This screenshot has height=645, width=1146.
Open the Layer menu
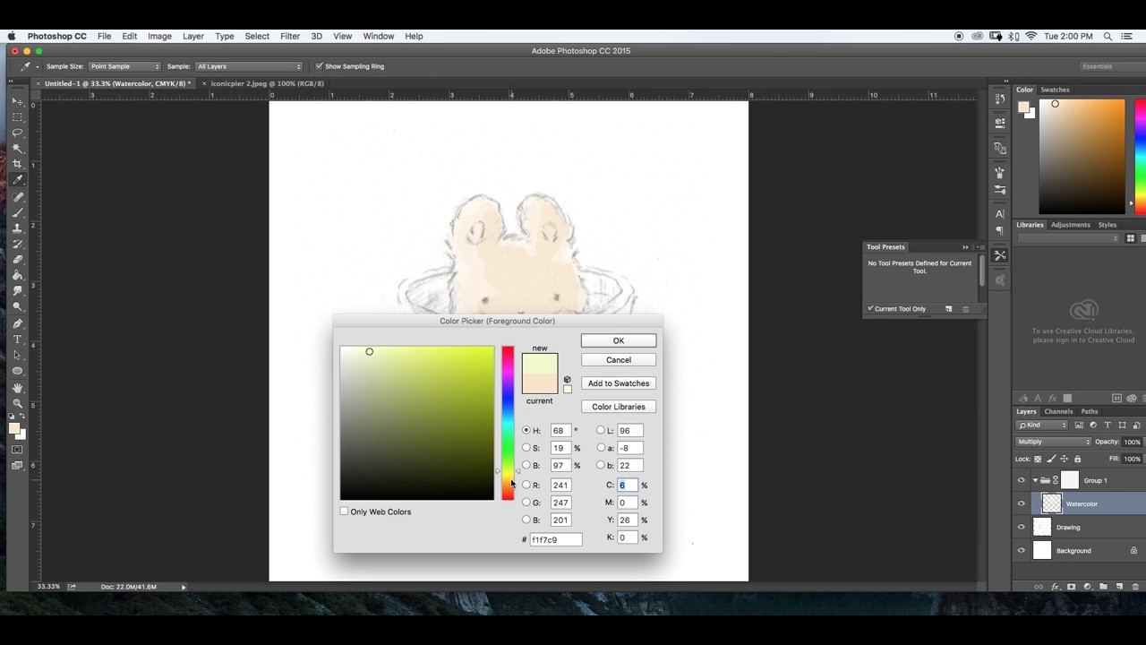point(193,36)
